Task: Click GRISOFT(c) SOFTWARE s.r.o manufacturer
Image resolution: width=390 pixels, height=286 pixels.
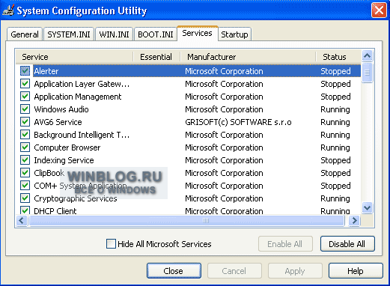Action: 238,122
